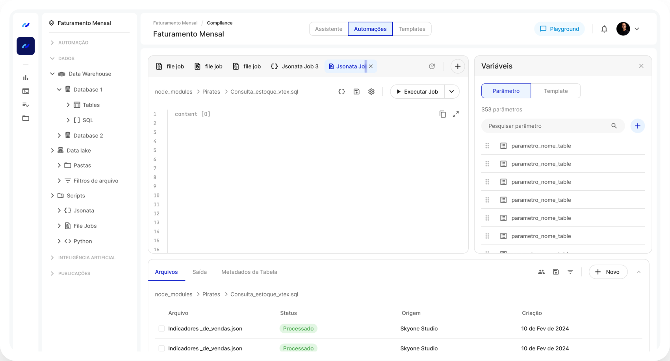Screen dimensions: 670x361
Task: Click the curly braces format icon
Action: [341, 92]
